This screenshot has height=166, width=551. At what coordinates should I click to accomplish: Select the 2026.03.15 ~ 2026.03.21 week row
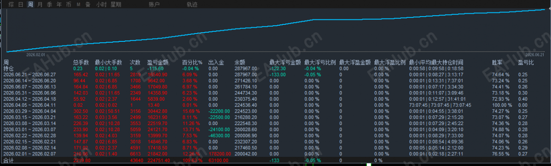point(275,117)
